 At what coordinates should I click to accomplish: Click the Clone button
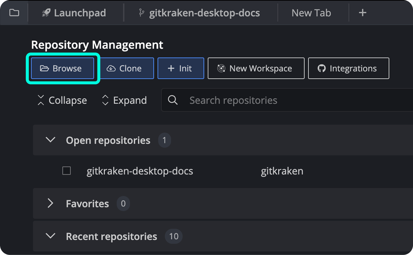(126, 68)
